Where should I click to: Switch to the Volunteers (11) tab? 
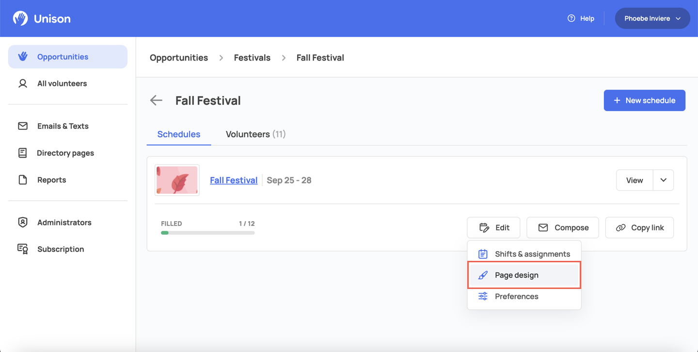(255, 134)
